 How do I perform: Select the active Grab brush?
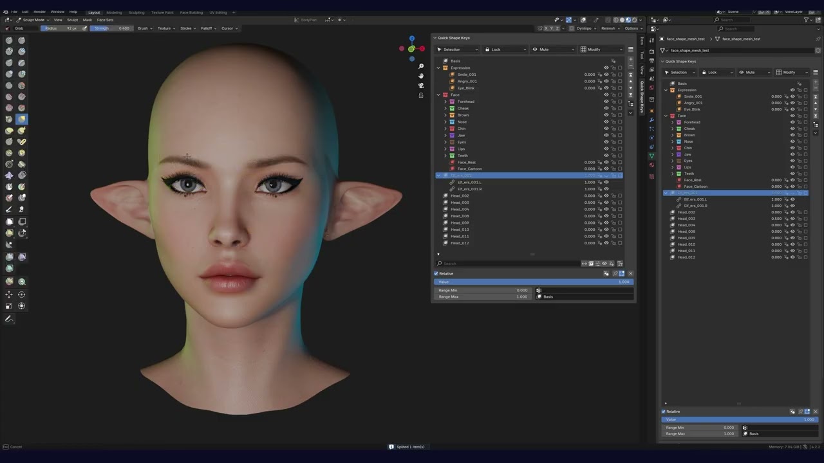coord(21,119)
